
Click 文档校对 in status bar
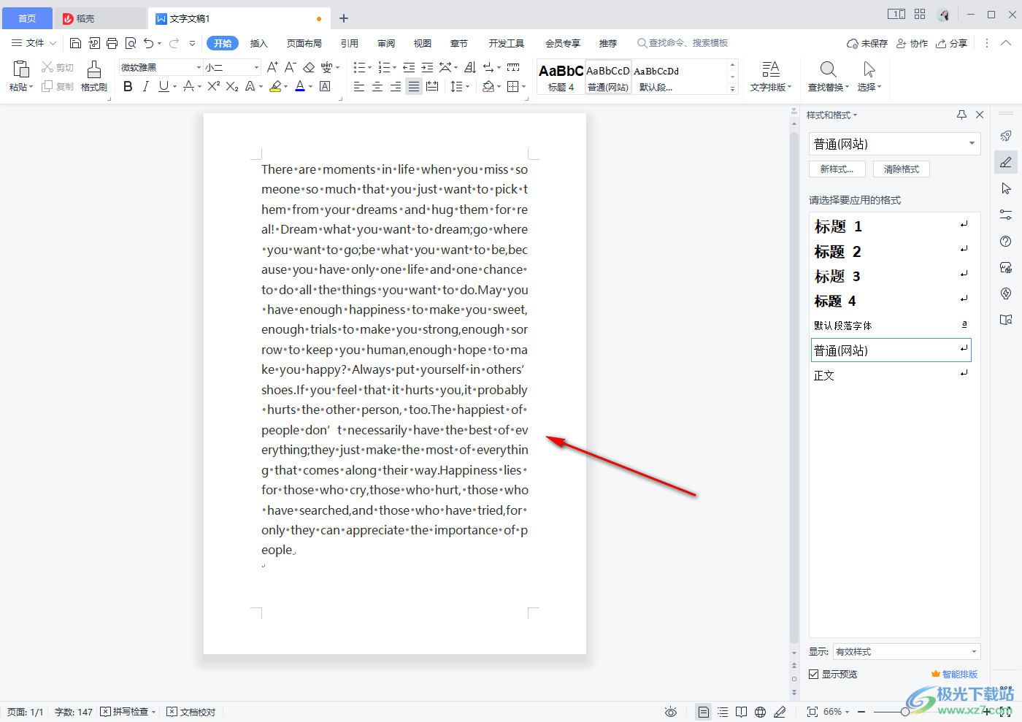[191, 712]
